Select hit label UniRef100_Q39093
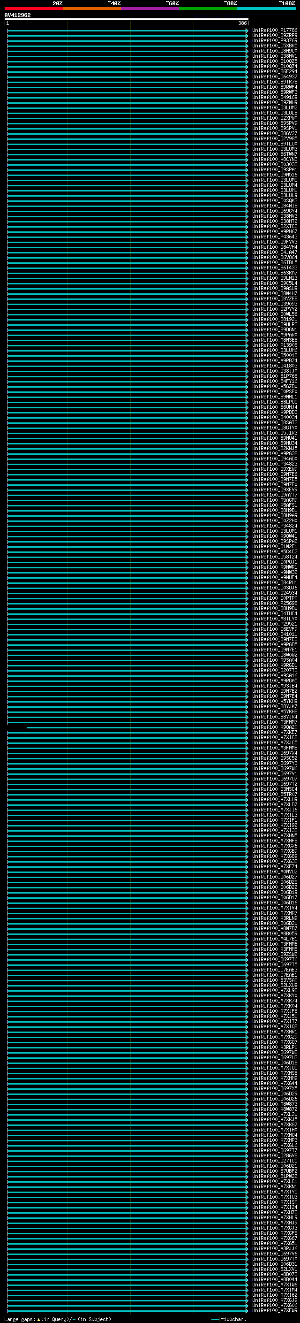Viewport: 300px width, 1323px height. click(x=274, y=304)
